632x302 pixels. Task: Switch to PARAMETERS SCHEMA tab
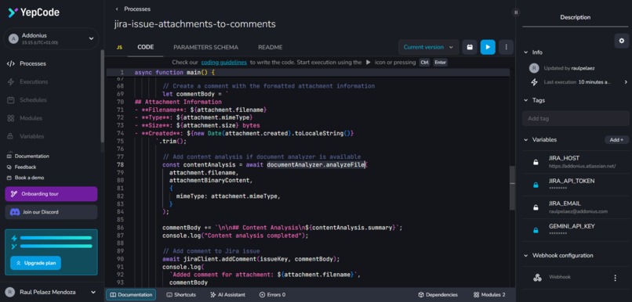(x=205, y=47)
